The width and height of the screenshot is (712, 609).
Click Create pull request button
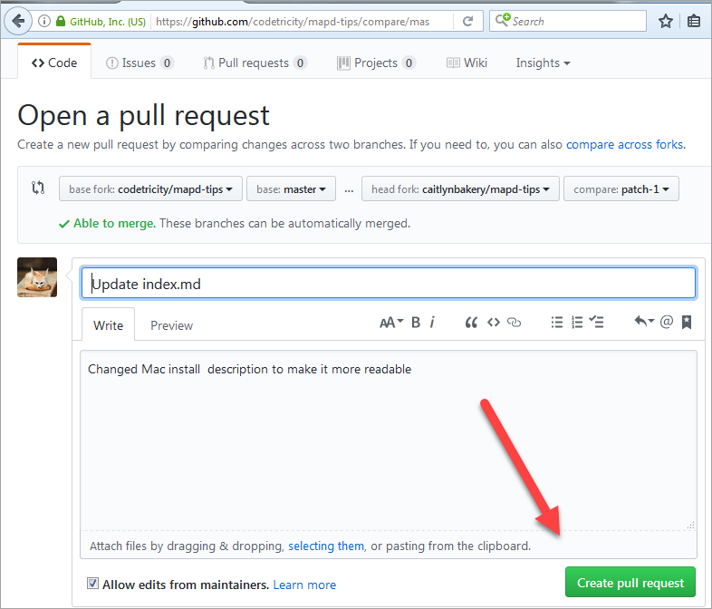pyautogui.click(x=630, y=582)
